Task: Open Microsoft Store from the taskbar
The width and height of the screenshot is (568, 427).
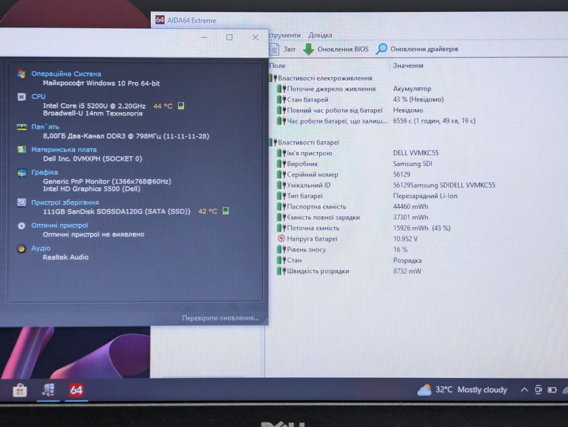Action: click(20, 390)
